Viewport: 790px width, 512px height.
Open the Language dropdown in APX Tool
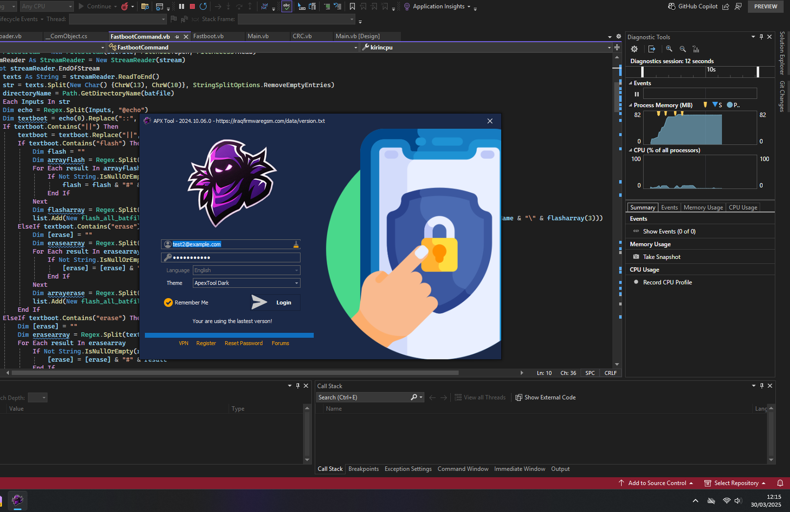pos(246,270)
